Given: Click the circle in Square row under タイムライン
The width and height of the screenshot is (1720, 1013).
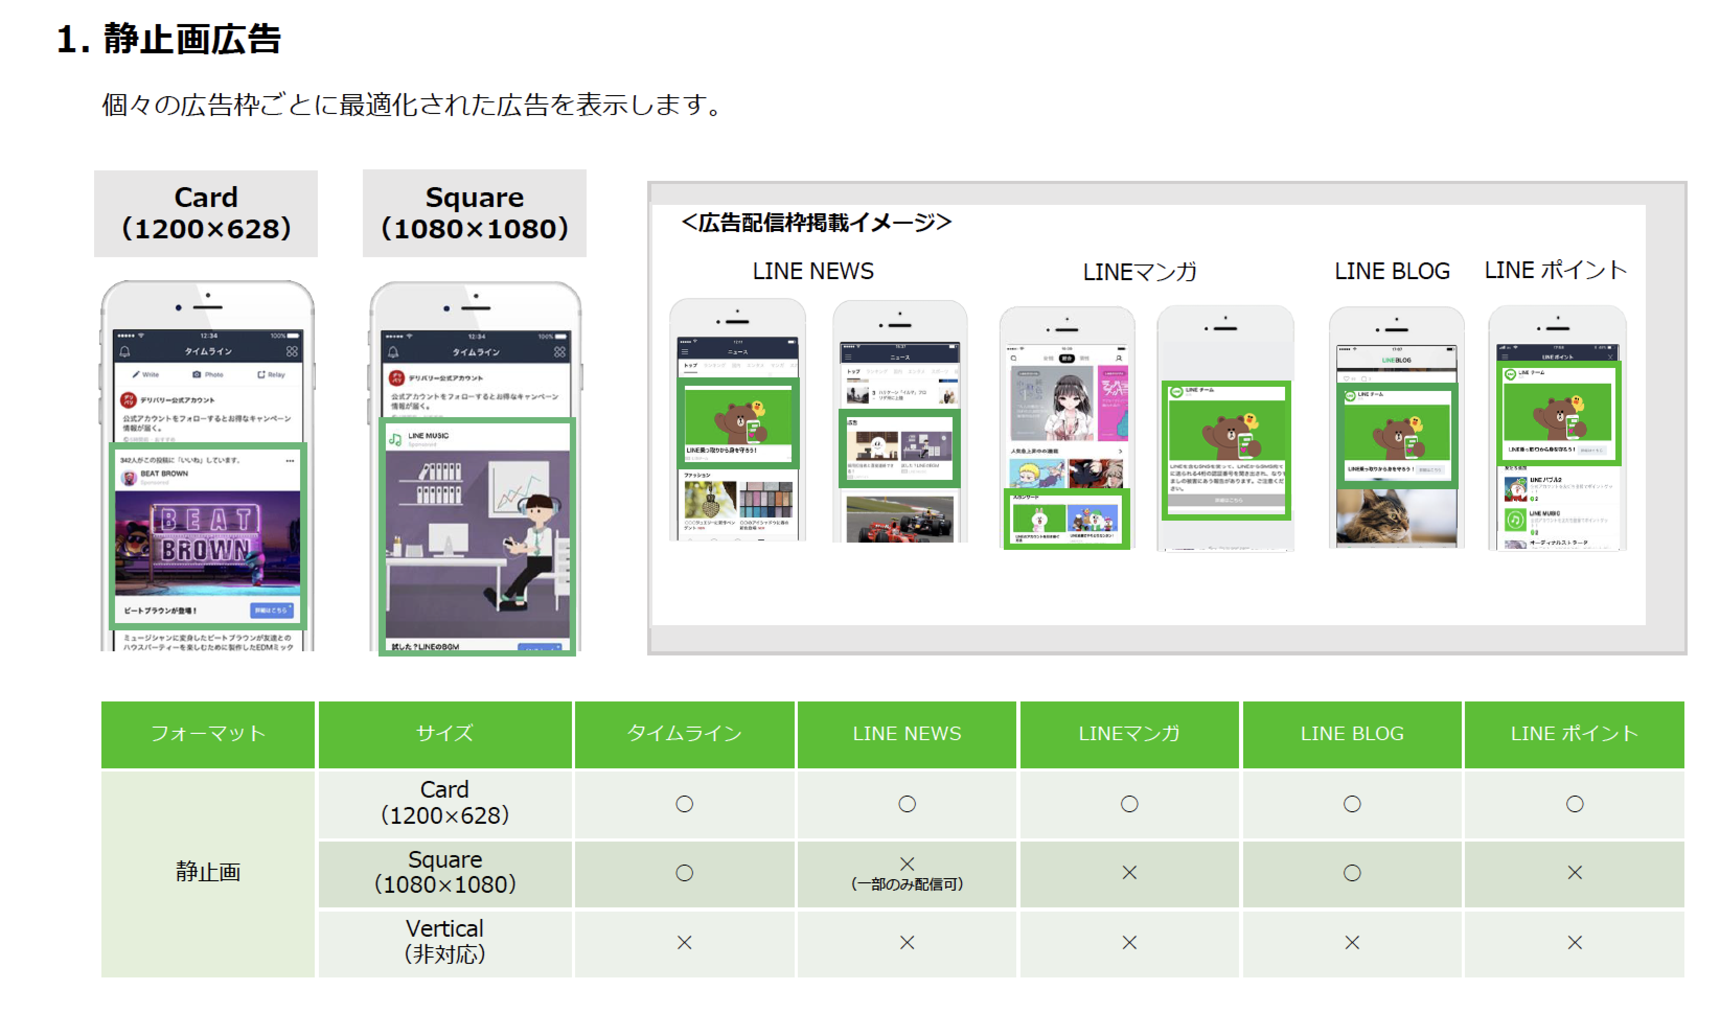Looking at the screenshot, I should pyautogui.click(x=684, y=874).
